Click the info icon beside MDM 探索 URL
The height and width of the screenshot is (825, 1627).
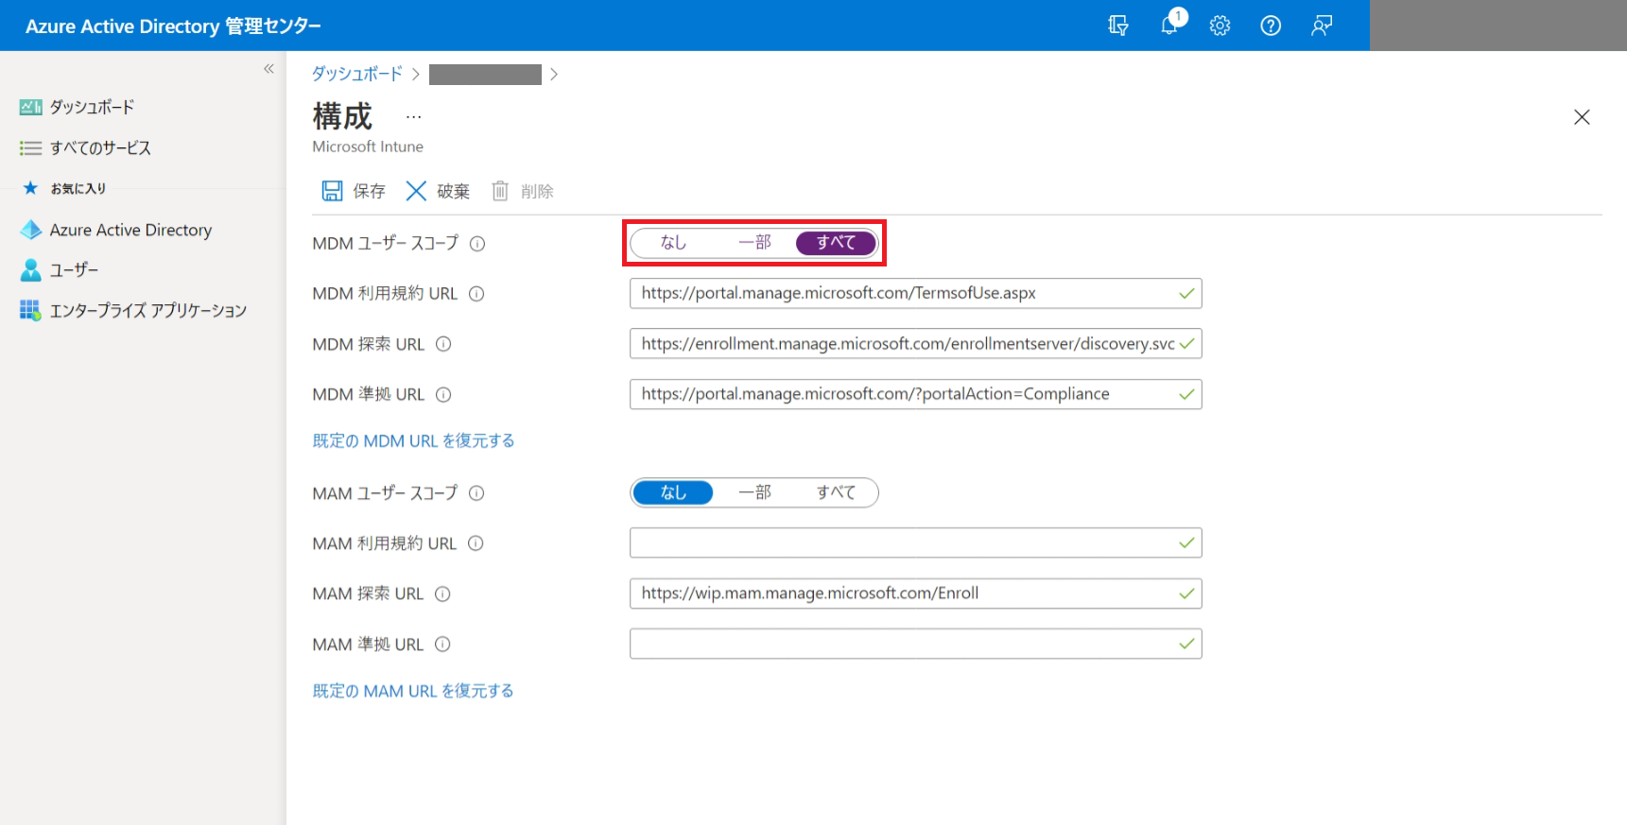[443, 344]
